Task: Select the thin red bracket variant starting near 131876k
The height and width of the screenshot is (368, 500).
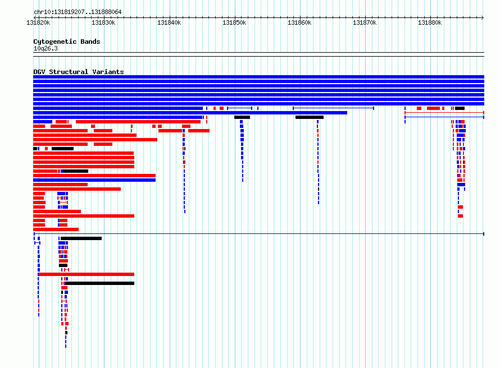Action: click(x=444, y=113)
